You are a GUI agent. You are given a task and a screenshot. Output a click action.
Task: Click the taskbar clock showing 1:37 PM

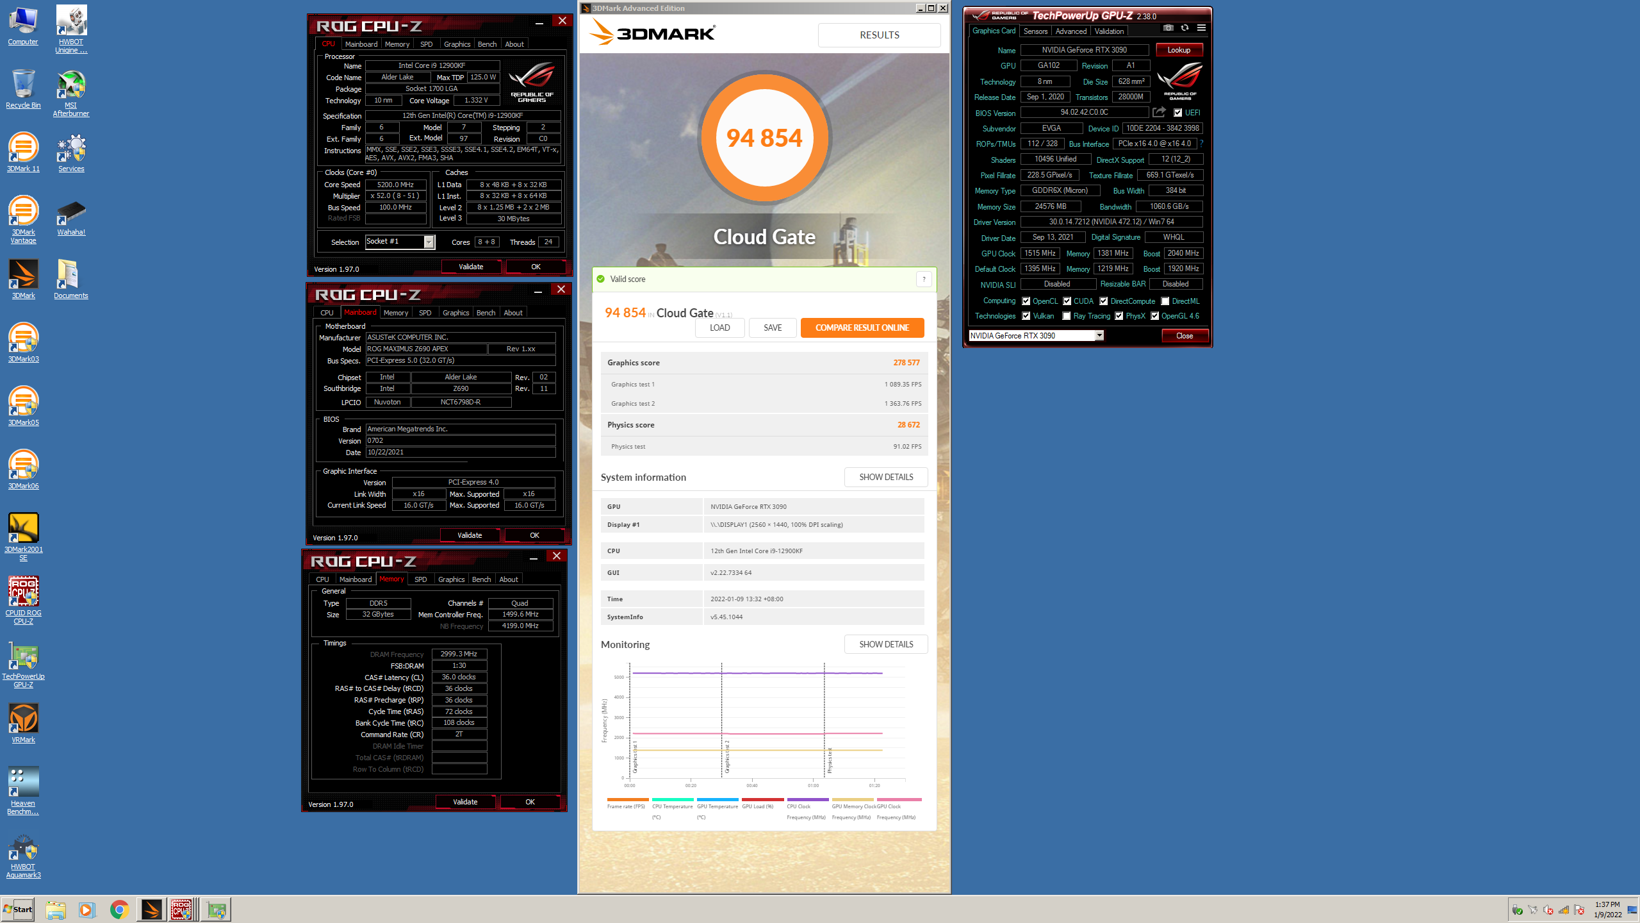click(1608, 909)
